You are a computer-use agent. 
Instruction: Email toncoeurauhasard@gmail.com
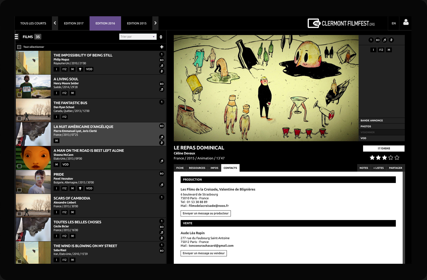tap(211, 246)
